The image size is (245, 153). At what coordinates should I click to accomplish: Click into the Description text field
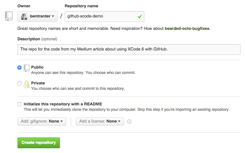pos(129,49)
